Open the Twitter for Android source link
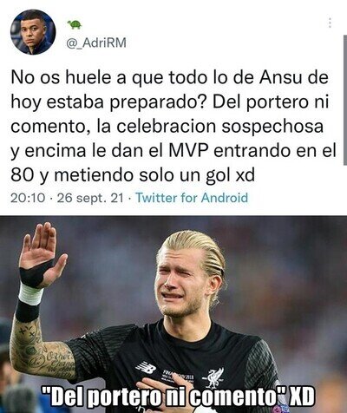Image resolution: width=347 pixels, height=413 pixels. click(x=192, y=198)
